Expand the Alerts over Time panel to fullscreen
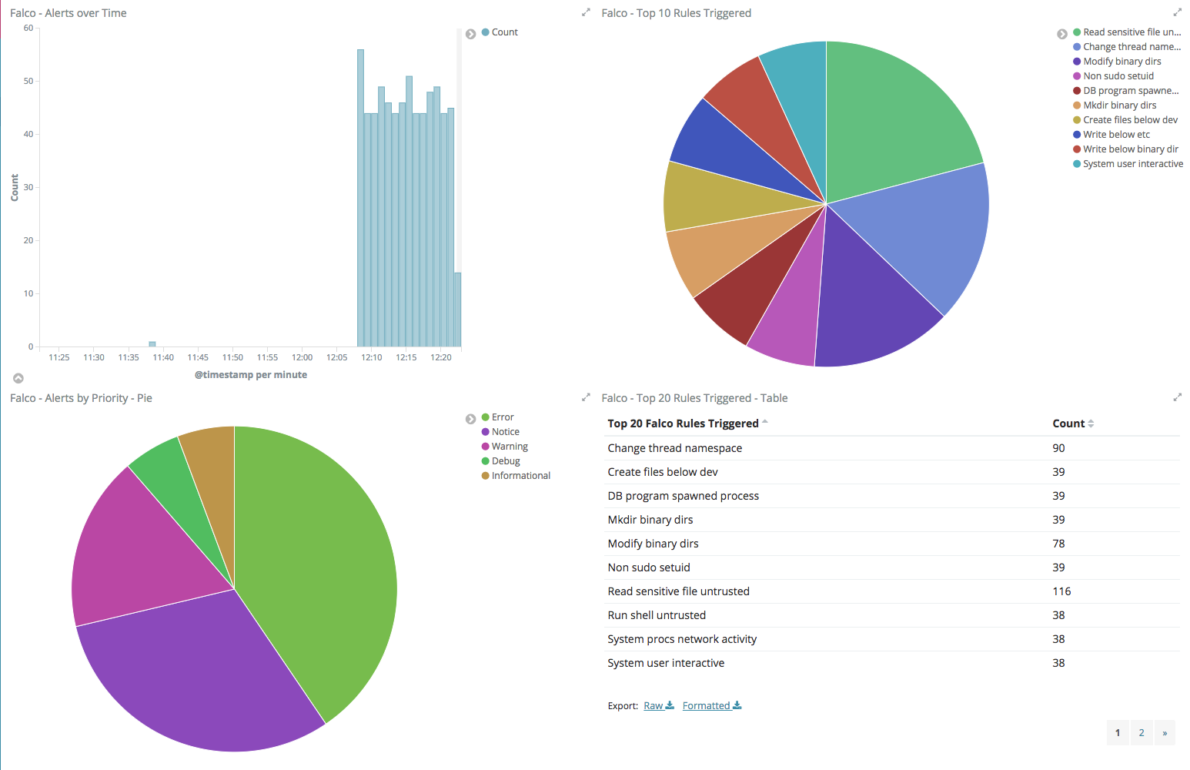The image size is (1190, 770). (586, 12)
